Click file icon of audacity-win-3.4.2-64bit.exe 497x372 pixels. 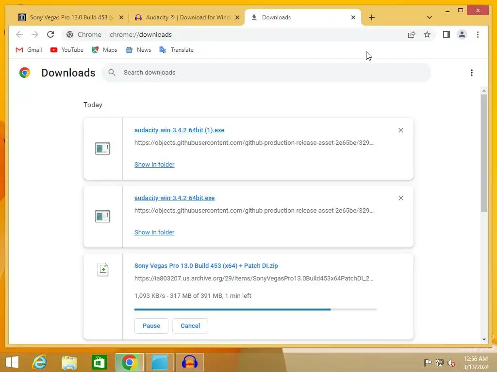pos(102,217)
